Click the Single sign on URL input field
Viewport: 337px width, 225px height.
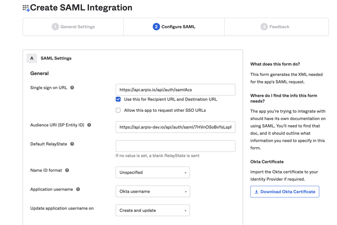click(175, 90)
